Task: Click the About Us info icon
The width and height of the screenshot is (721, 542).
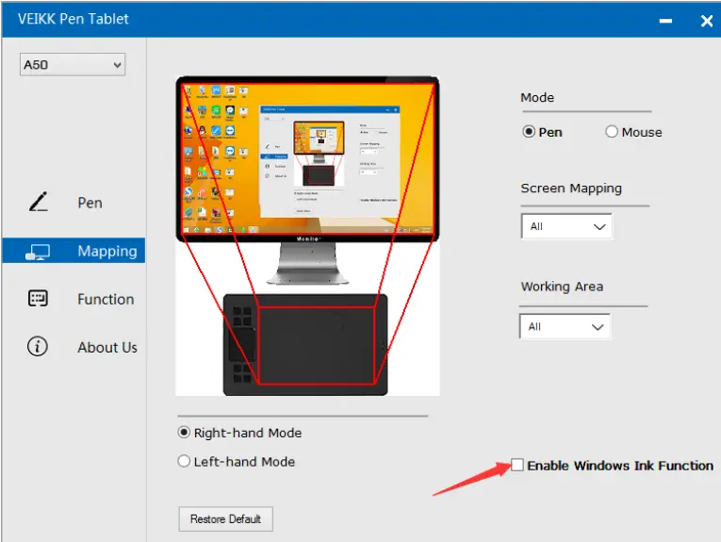Action: click(x=39, y=347)
